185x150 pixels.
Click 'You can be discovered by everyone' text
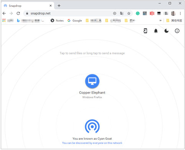tap(92, 143)
